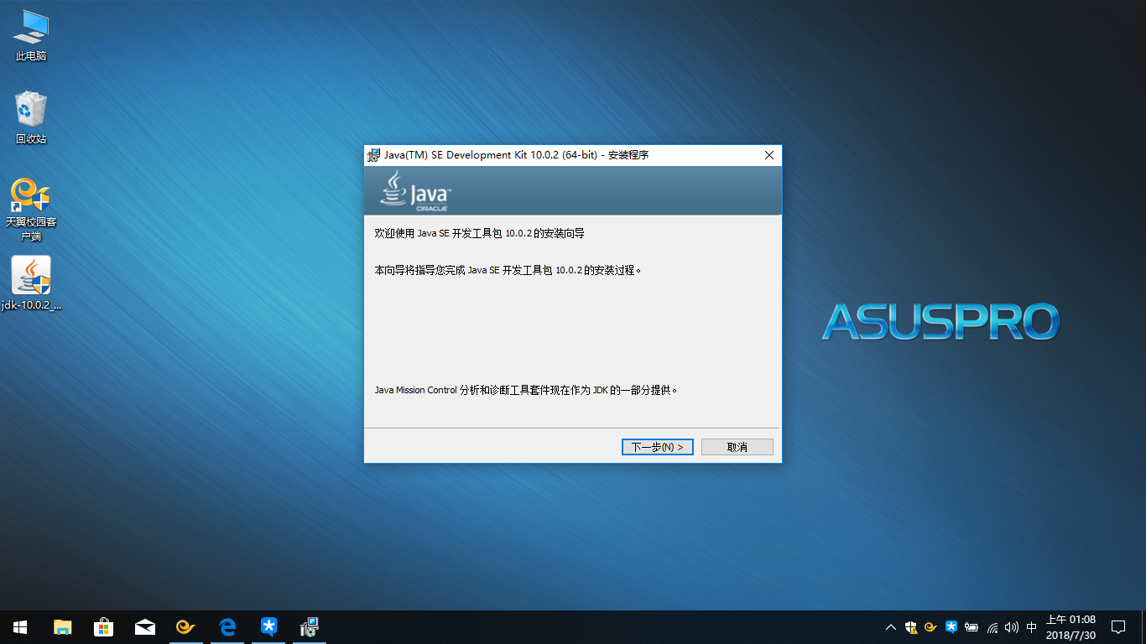Click the 下一步(N) > button in the installer

tap(657, 447)
